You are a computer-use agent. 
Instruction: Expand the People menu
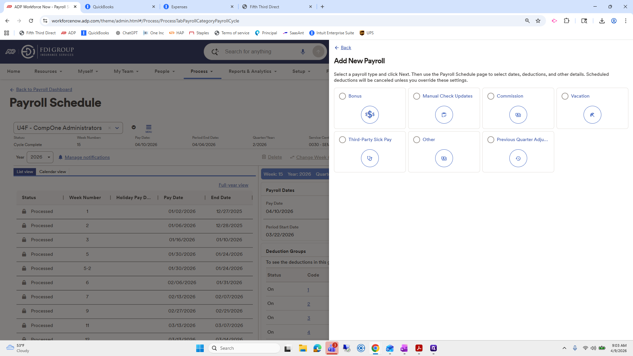[165, 71]
